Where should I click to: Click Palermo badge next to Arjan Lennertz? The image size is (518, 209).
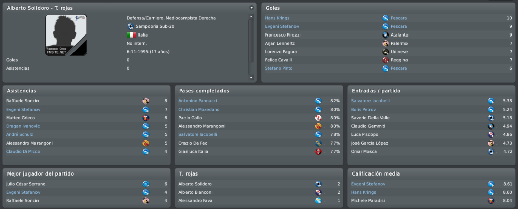point(385,43)
